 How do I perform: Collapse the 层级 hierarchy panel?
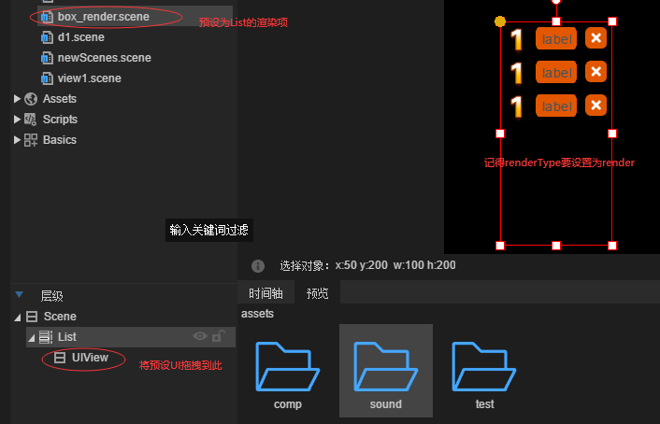pos(19,294)
